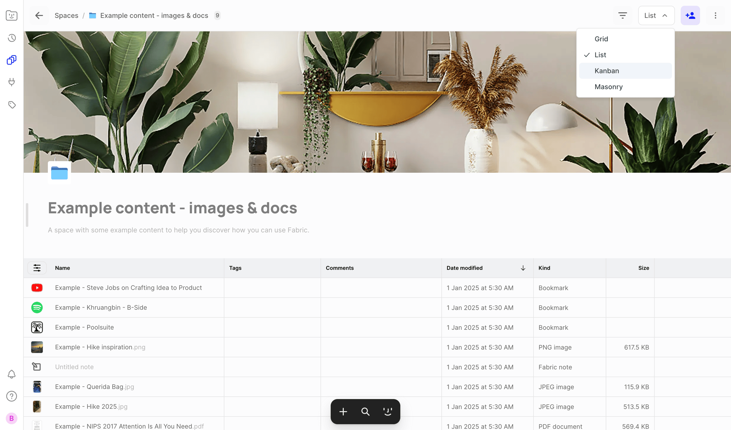
Task: Click the Hike inspiration.png thumbnail
Action: tap(37, 347)
